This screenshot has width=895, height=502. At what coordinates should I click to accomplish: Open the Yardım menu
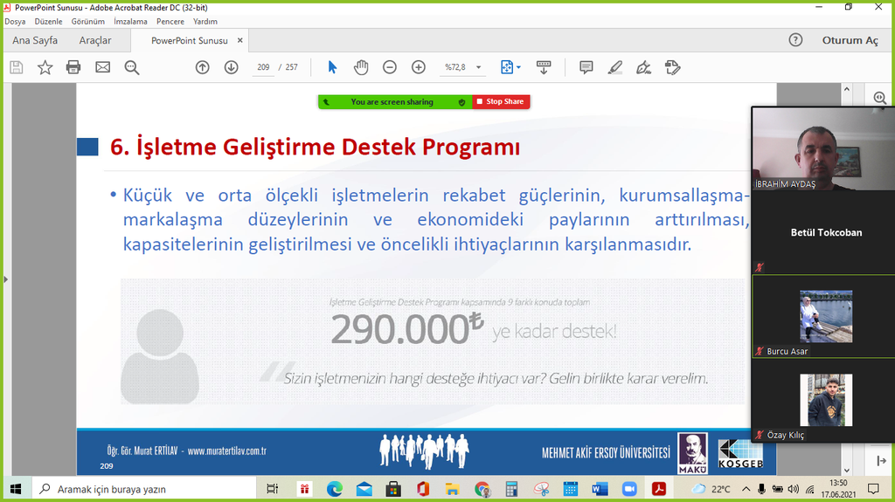point(205,21)
